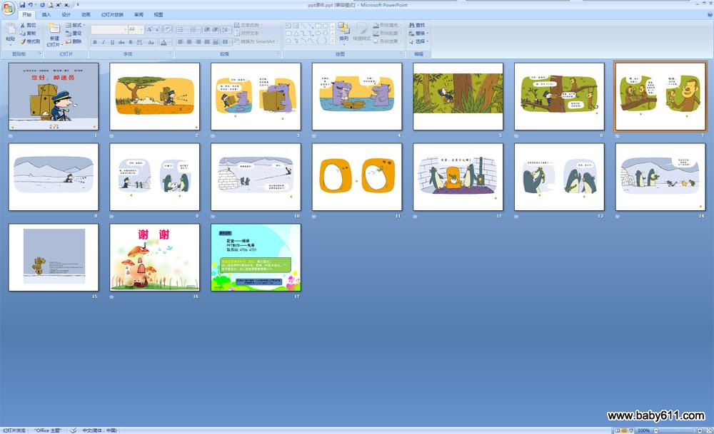Toggle align text right
The height and width of the screenshot is (434, 714).
click(198, 42)
